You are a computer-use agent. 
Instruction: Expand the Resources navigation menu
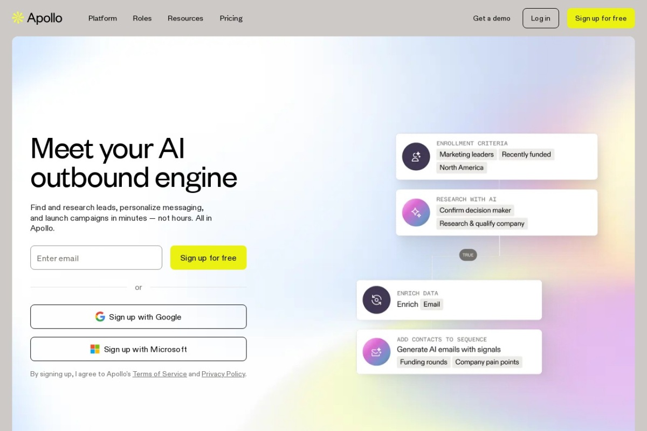[x=185, y=18]
